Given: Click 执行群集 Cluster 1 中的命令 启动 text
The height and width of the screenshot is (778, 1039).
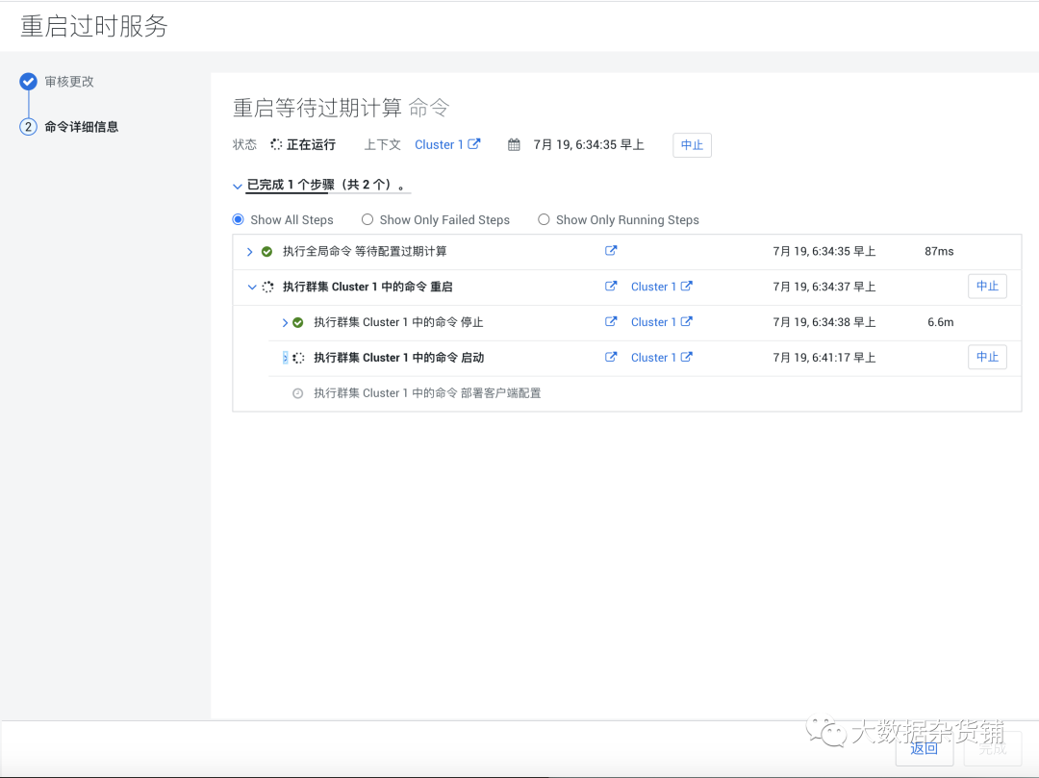Looking at the screenshot, I should point(399,358).
